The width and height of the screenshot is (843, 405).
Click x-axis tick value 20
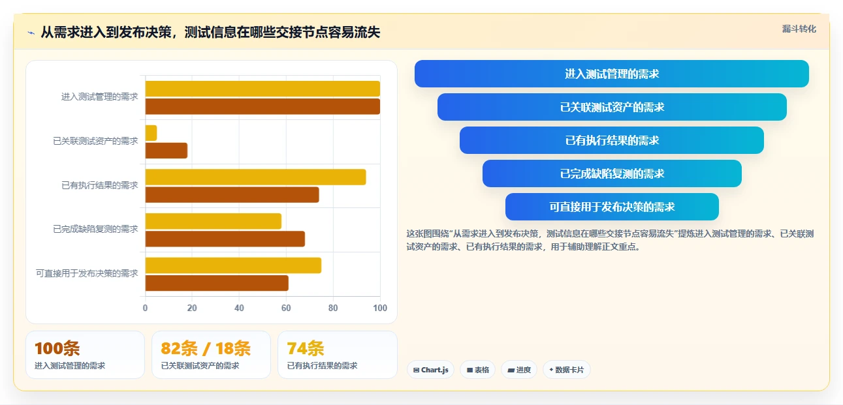(192, 308)
